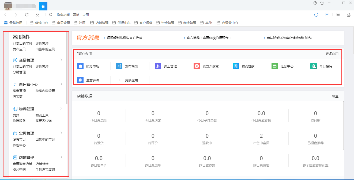Refresh the page with reload icon
The width and height of the screenshot is (354, 180).
[27, 15]
